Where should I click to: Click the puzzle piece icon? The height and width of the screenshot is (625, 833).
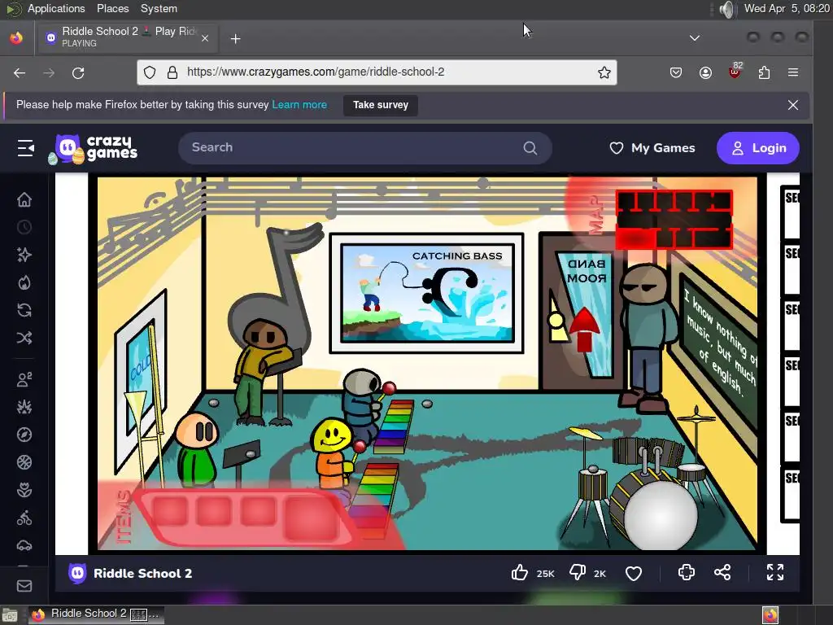(x=687, y=572)
